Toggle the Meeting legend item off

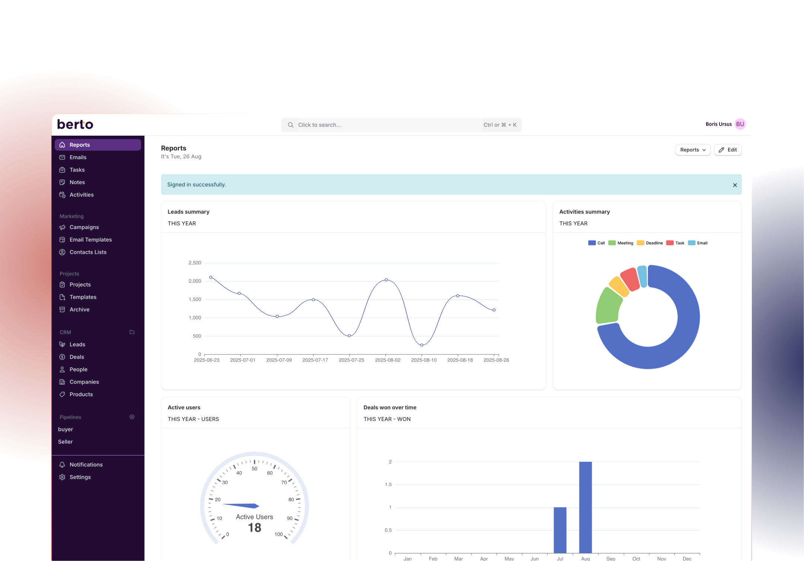(x=621, y=243)
